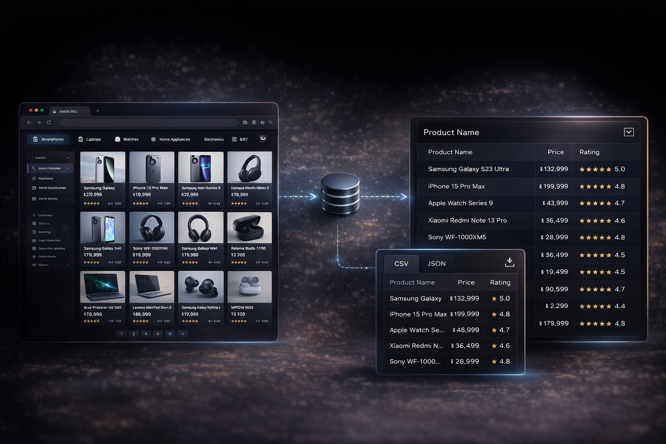Select the Apple Watch Series 9 row
This screenshot has width=666, height=444.
pyautogui.click(x=529, y=203)
